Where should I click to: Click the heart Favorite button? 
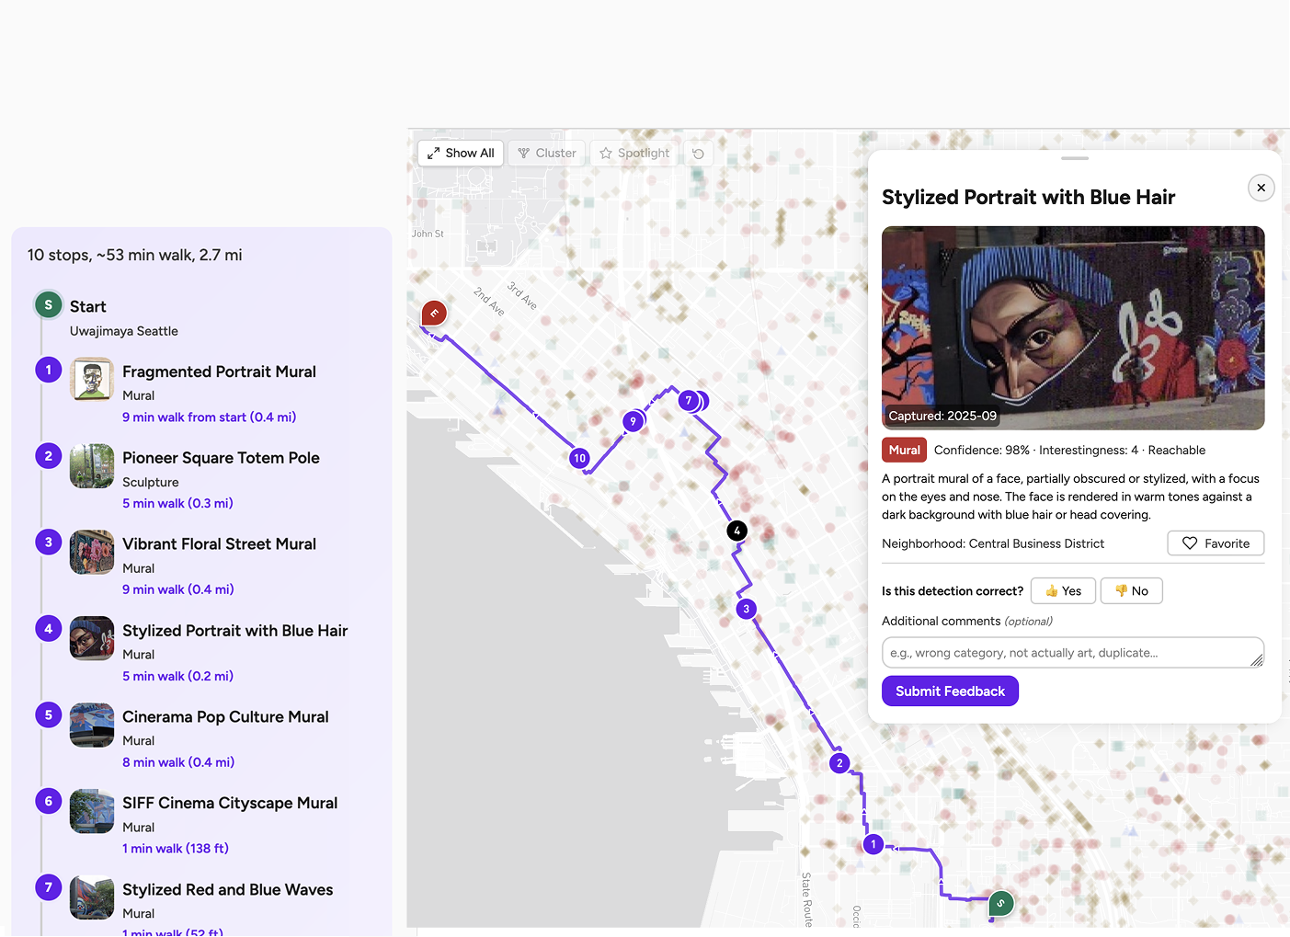(1216, 543)
